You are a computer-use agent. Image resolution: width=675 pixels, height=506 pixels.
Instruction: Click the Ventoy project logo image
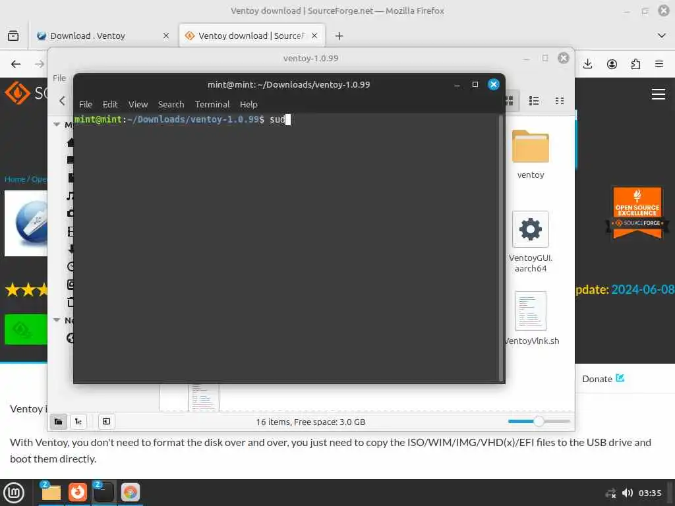point(26,223)
